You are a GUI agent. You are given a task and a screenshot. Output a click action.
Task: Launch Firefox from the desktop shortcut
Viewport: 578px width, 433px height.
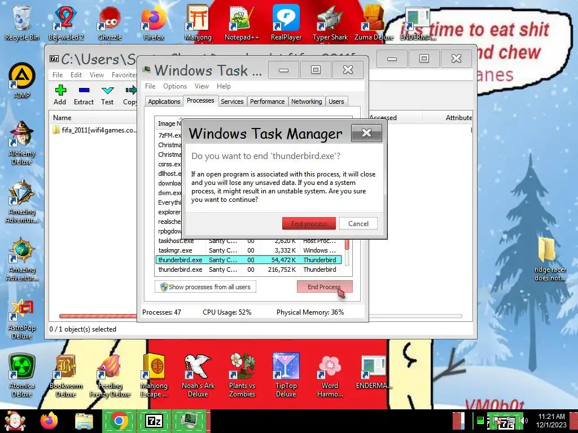point(154,23)
